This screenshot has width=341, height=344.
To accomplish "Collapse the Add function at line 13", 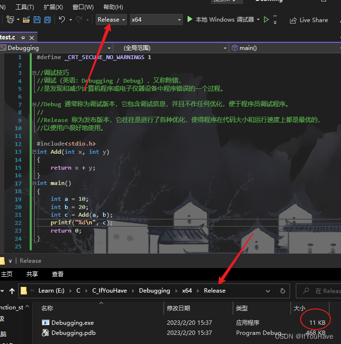I will pos(34,152).
